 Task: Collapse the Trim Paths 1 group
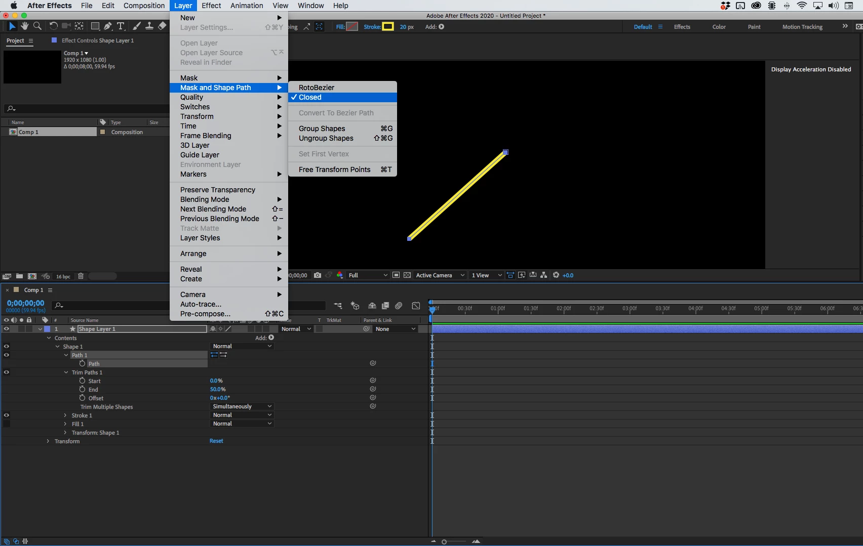tap(66, 372)
